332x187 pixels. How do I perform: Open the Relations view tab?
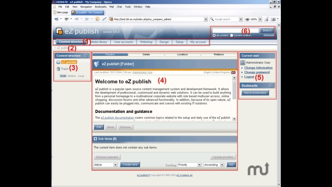pyautogui.click(x=219, y=55)
